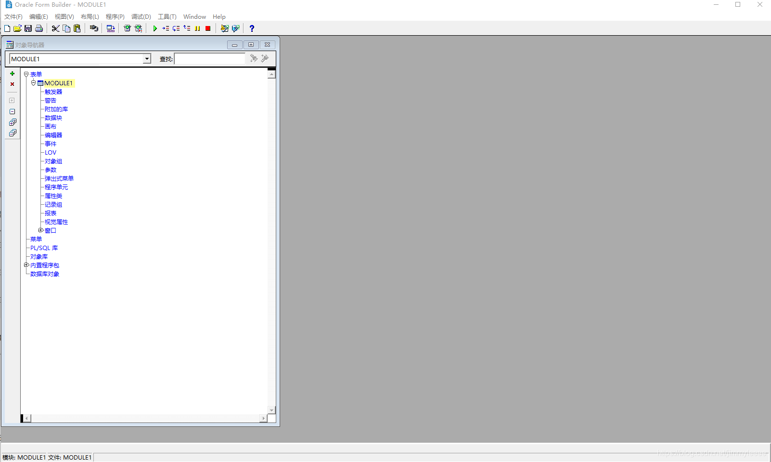Expand the 窗口 tree node
The height and width of the screenshot is (462, 771).
41,230
